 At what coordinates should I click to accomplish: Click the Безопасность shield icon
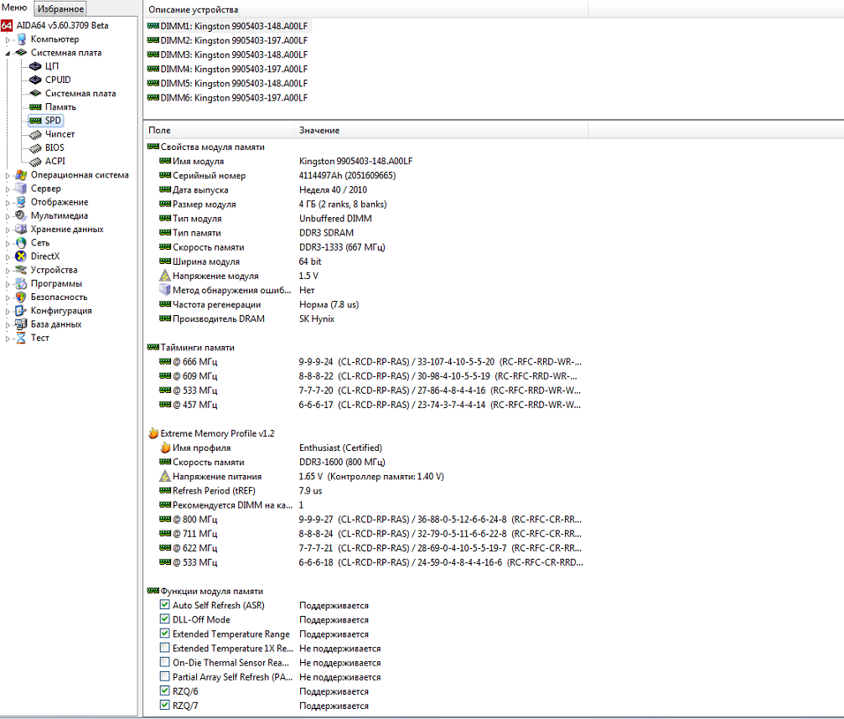point(22,297)
